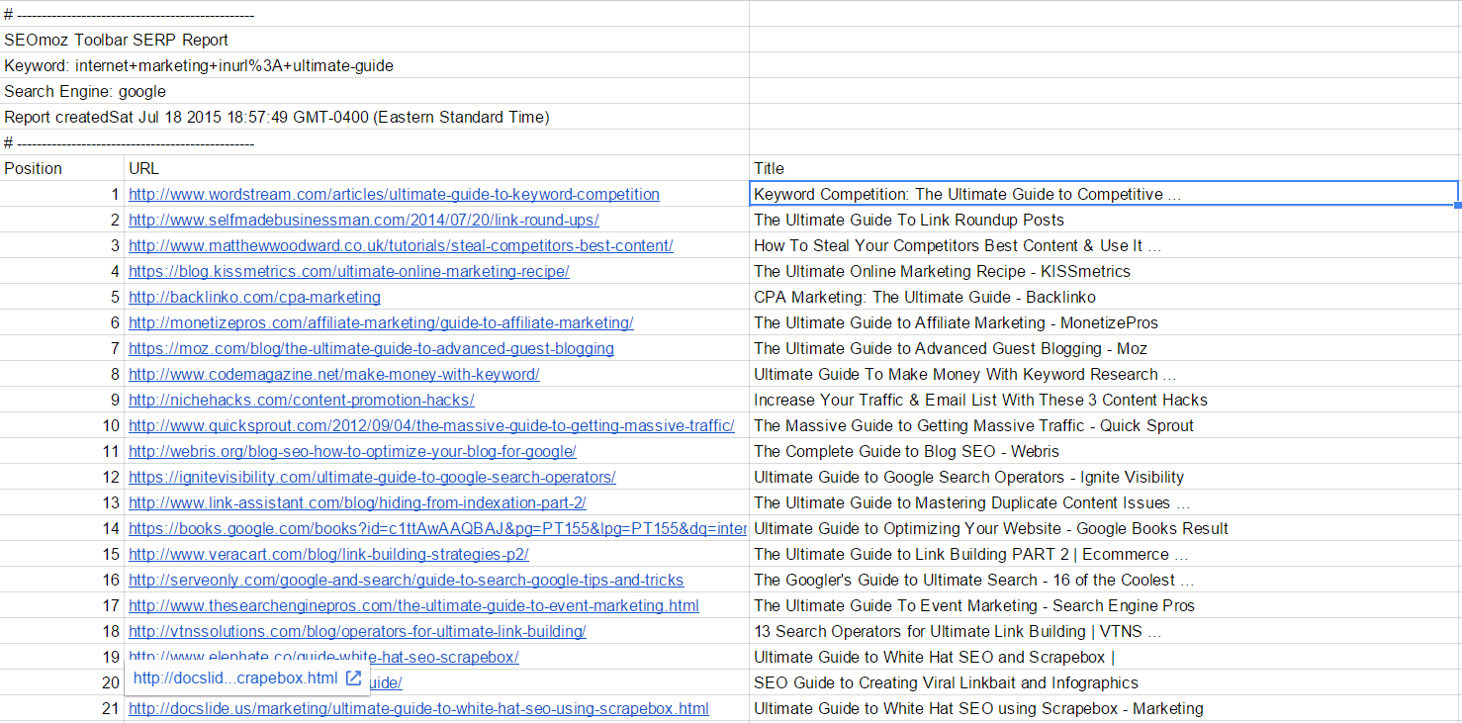The width and height of the screenshot is (1462, 723).
Task: Select the 'Report created' timestamp cell
Action: [x=374, y=117]
